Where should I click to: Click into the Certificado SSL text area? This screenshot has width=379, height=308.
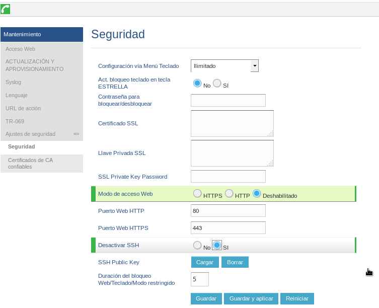(x=232, y=123)
